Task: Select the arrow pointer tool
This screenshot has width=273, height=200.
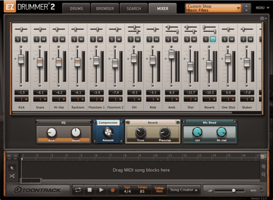Action: tap(12, 168)
